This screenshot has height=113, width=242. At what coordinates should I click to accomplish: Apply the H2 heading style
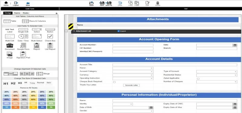click(x=13, y=84)
